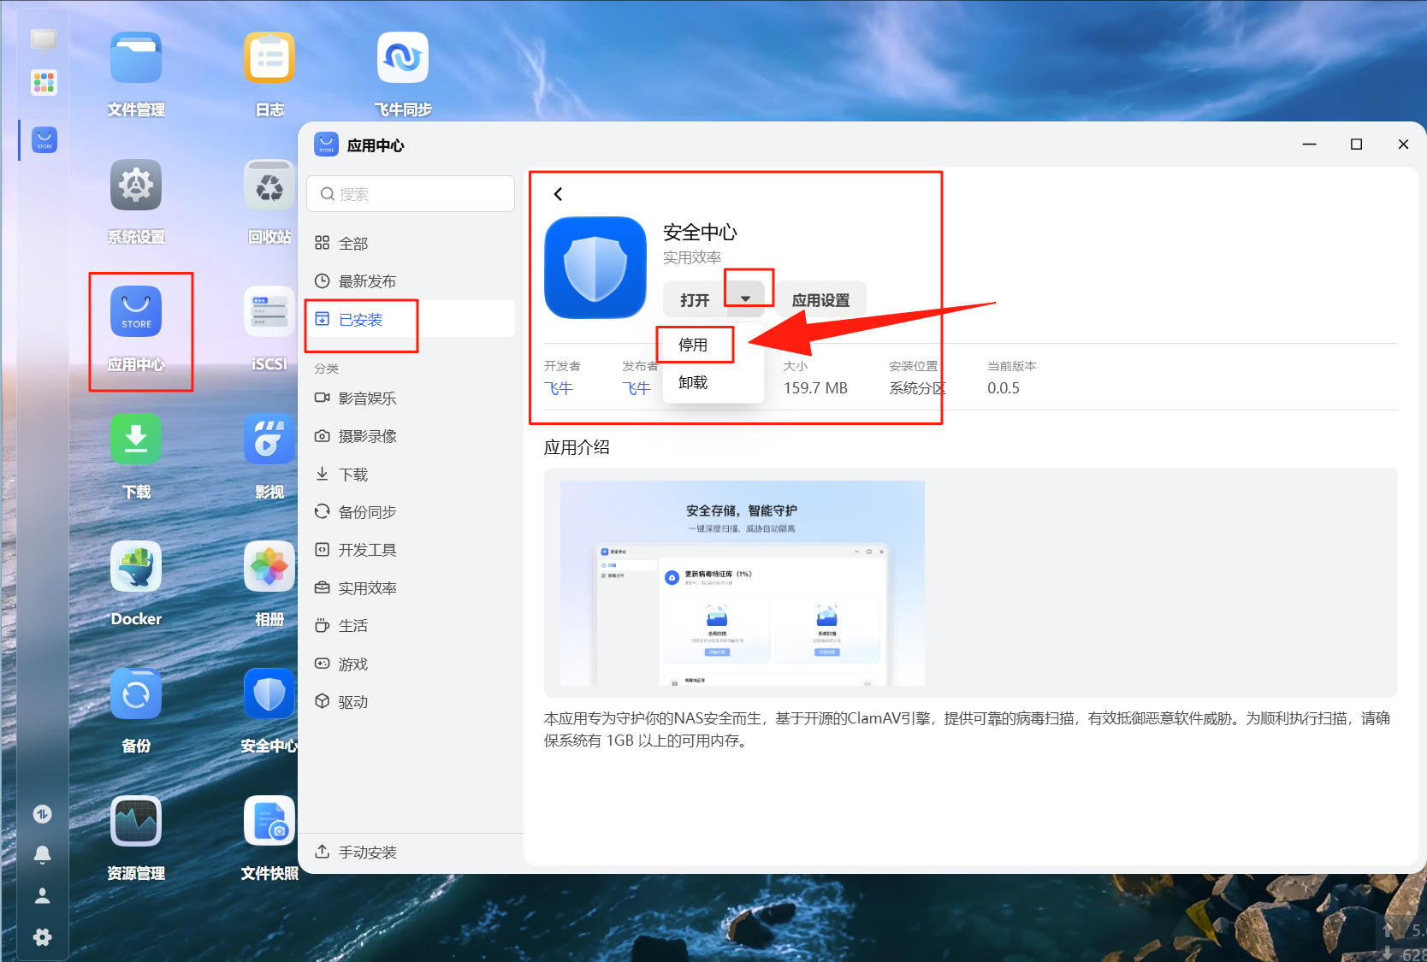
Task: Select the 驱动 category
Action: 411,702
